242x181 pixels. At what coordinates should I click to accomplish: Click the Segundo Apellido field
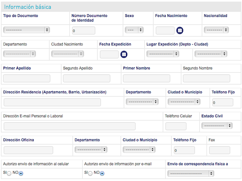click(87, 78)
